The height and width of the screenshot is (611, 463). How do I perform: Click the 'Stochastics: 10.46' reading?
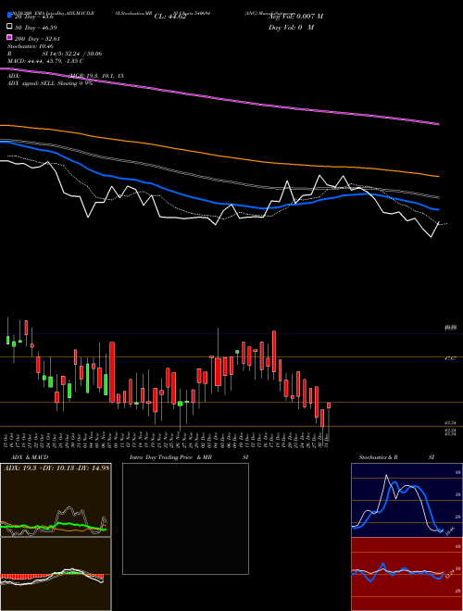pos(31,46)
